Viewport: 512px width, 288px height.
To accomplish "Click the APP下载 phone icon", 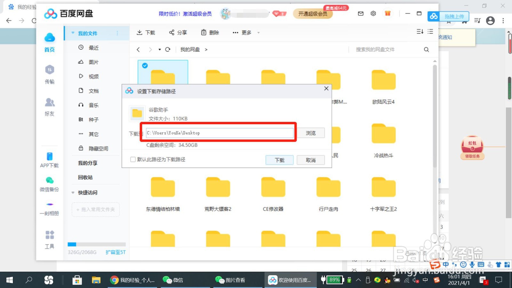I will (50, 156).
